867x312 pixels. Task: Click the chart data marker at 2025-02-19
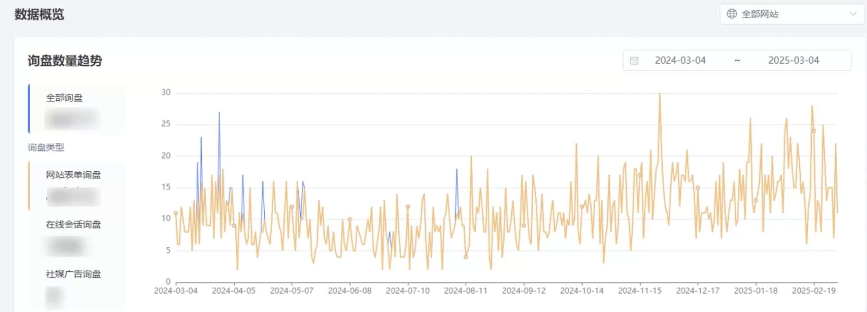click(814, 131)
